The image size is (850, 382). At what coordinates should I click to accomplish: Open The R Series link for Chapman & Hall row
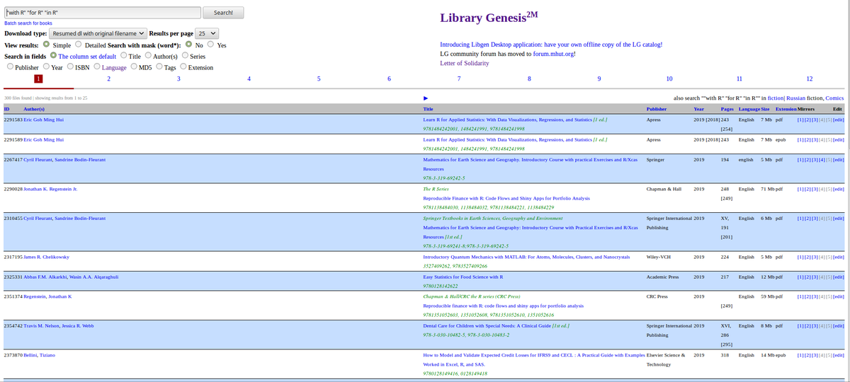pos(436,190)
